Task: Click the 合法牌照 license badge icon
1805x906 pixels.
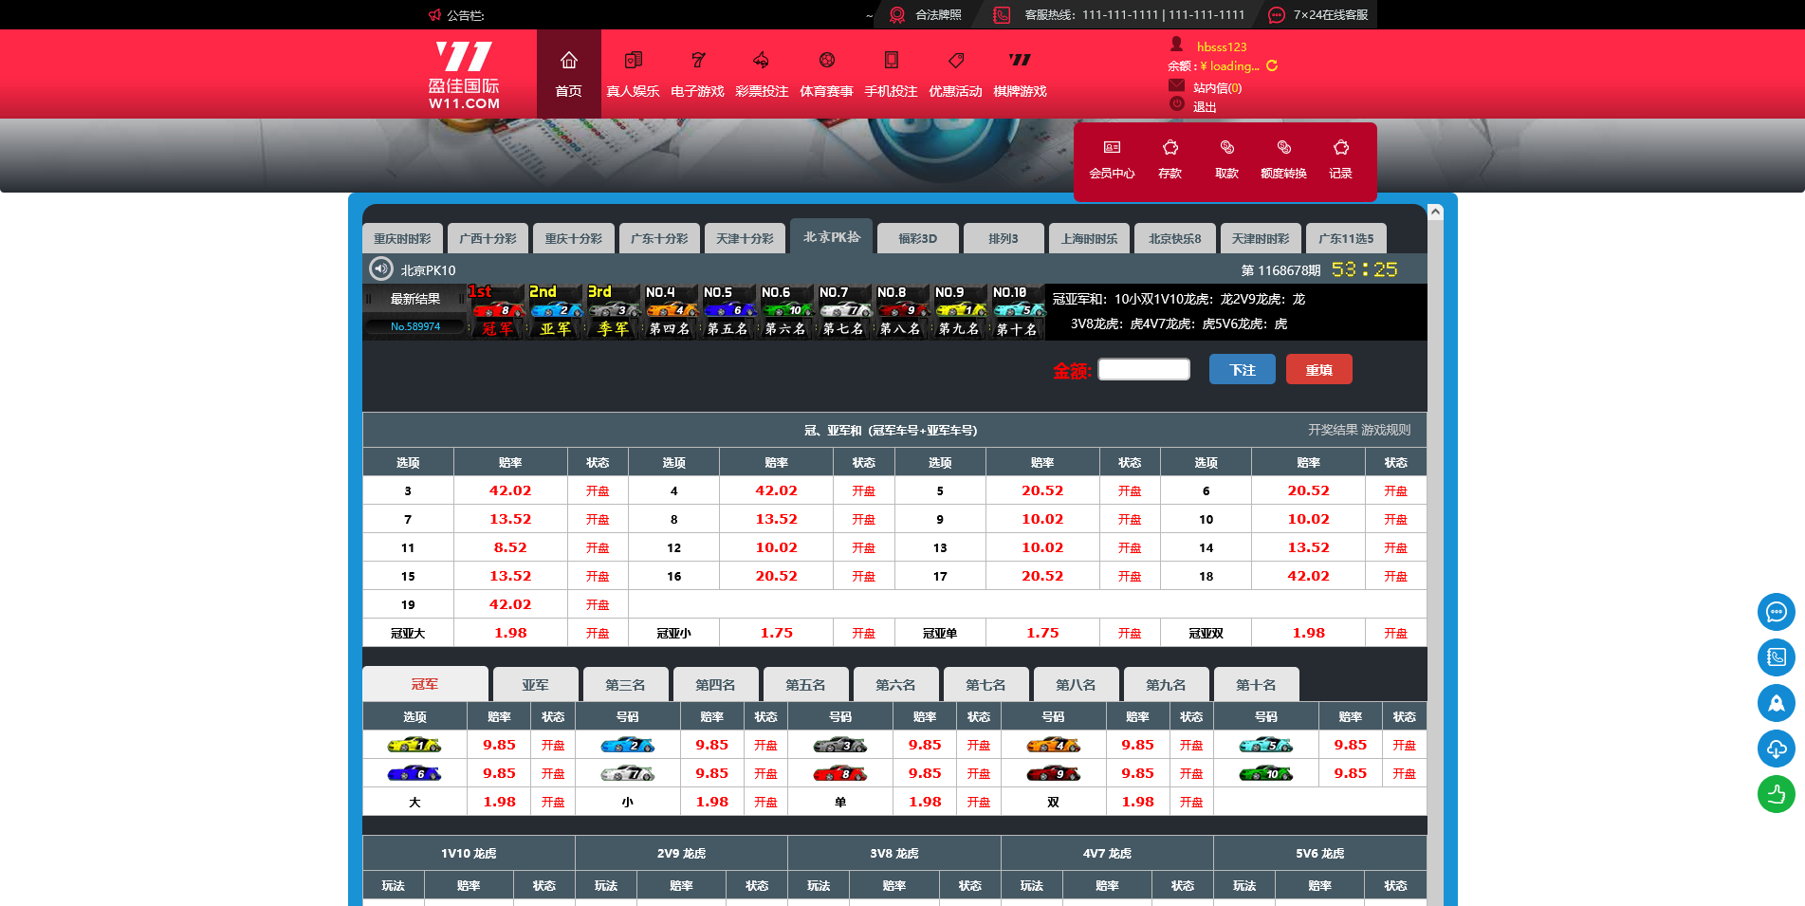Action: (x=897, y=15)
